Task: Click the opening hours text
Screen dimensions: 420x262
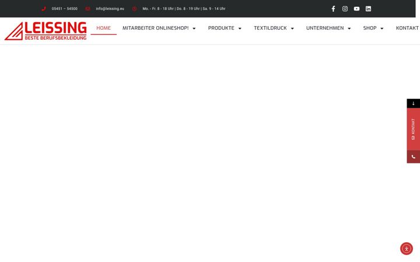Action: [184, 9]
